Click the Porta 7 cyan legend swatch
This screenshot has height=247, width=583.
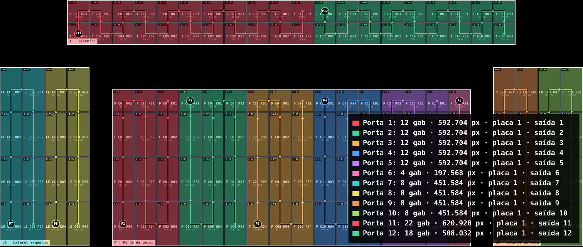tap(356, 183)
